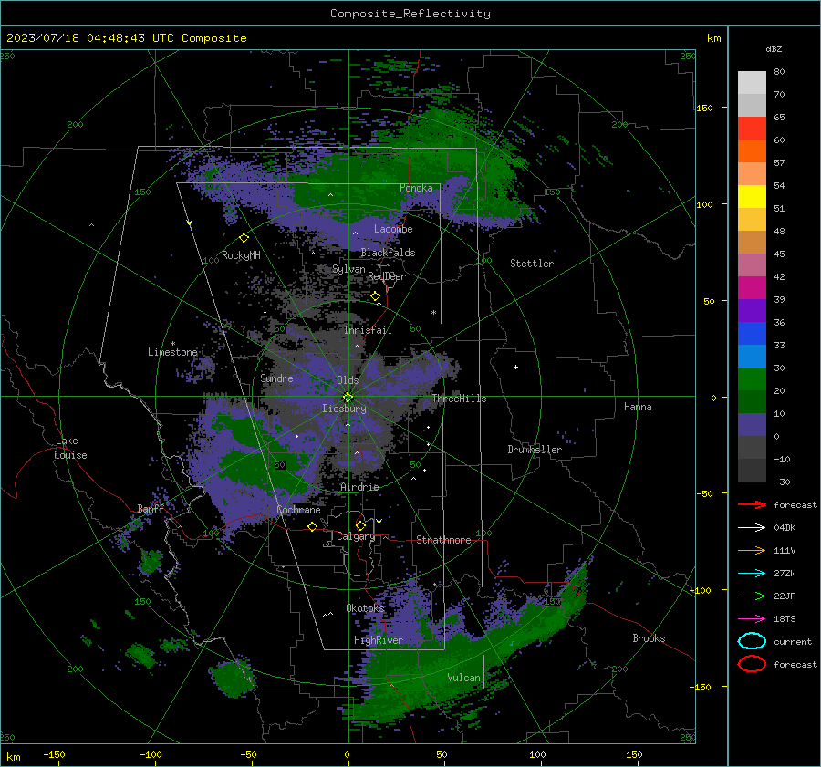The width and height of the screenshot is (821, 767).
Task: Select the yellow diamond marker near RockyMH
Action: coord(244,238)
